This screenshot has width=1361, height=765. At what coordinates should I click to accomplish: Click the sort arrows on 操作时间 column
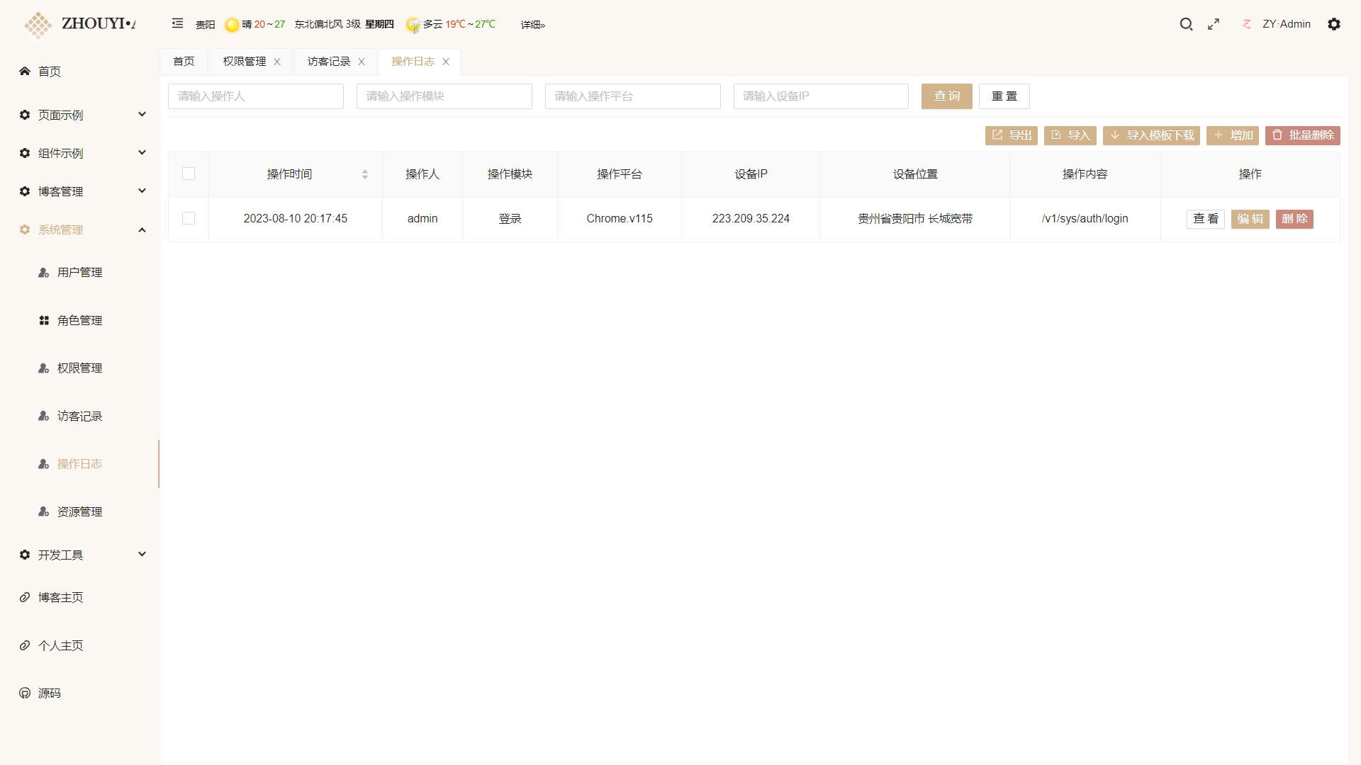coord(365,174)
